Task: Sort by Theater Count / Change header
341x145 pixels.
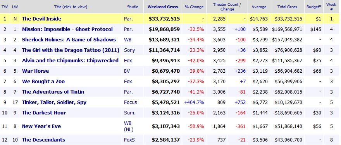Action: point(227,7)
